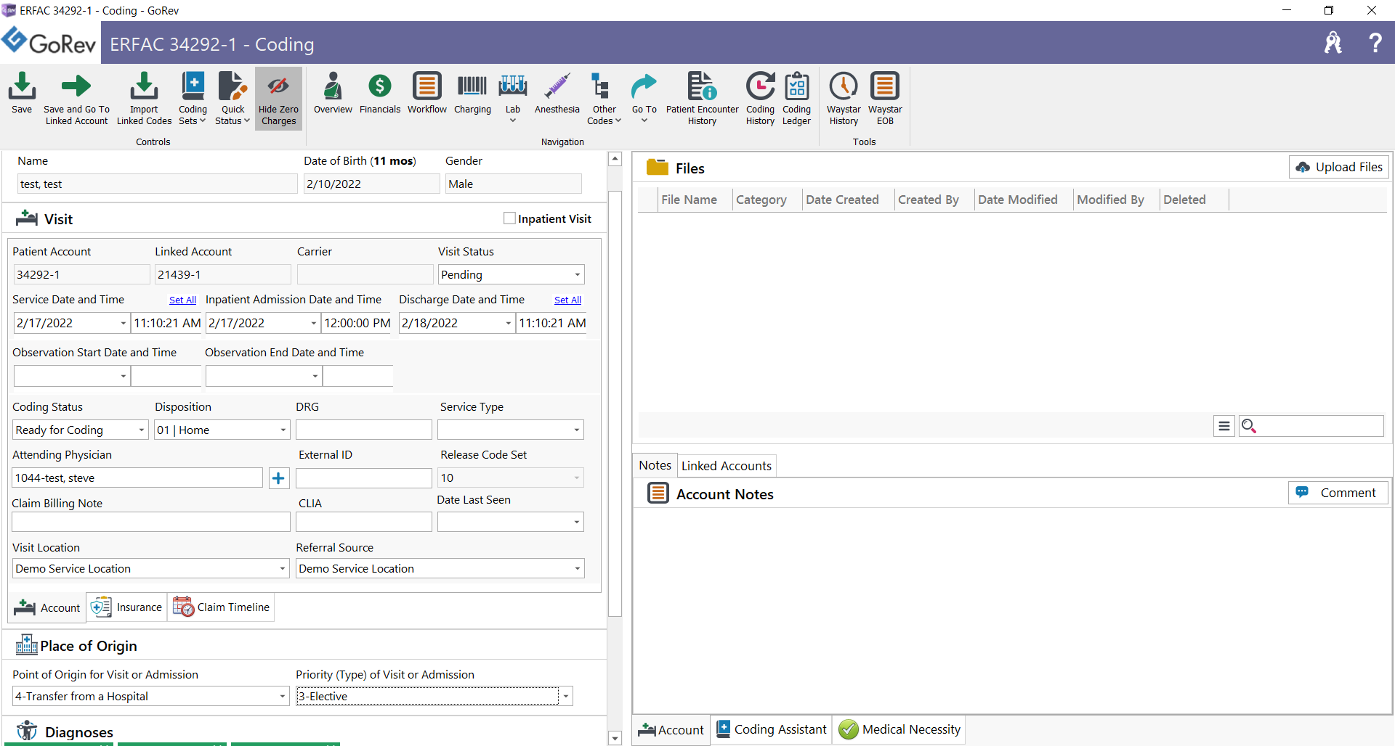
Task: Check the Inpatient Visit checkbox
Action: [x=509, y=218]
